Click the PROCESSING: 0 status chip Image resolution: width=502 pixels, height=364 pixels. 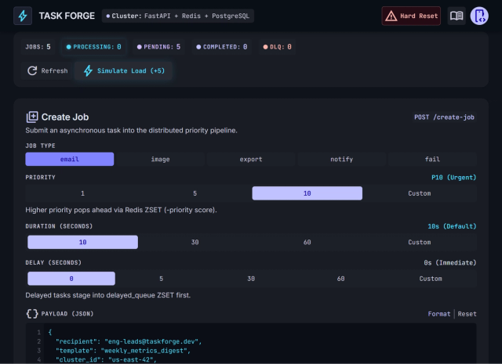point(93,47)
